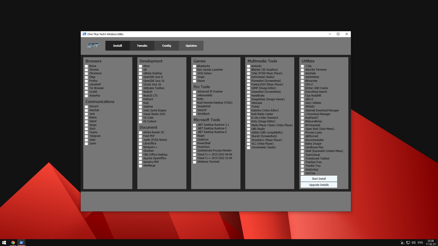Select GIMP (Image Editor) checkbox
Image resolution: width=438 pixels, height=246 pixels.
point(249,88)
